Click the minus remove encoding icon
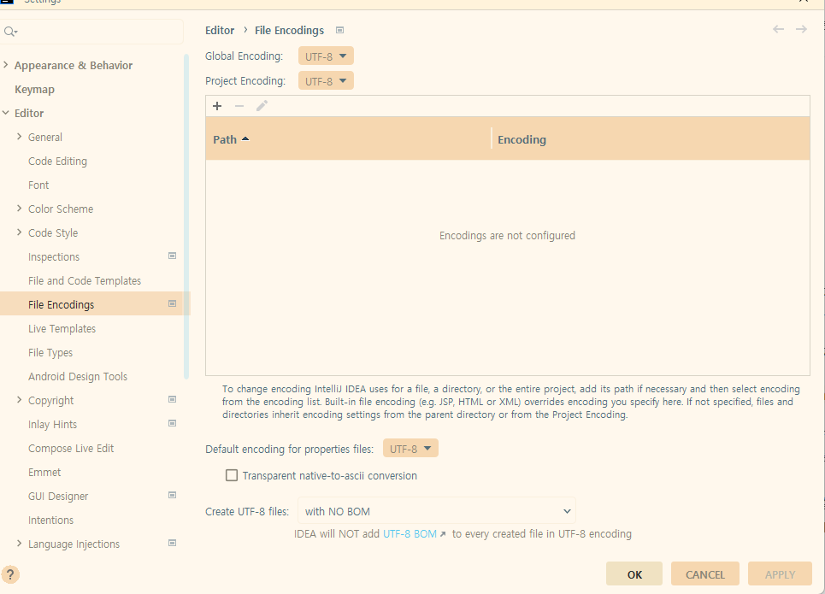The image size is (825, 594). 239,106
